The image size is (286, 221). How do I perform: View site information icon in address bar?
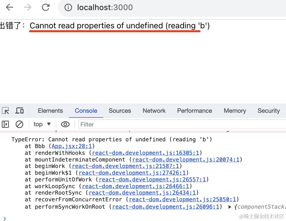(68, 8)
